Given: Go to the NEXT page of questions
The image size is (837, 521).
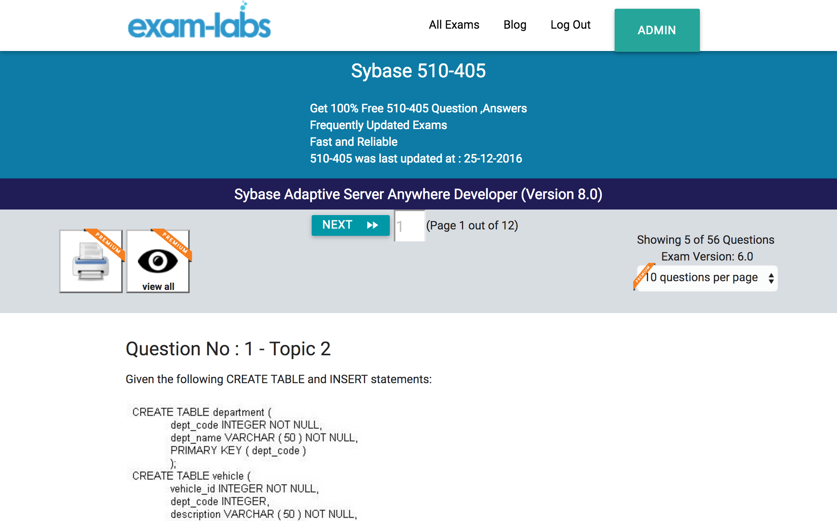Looking at the screenshot, I should click(350, 225).
